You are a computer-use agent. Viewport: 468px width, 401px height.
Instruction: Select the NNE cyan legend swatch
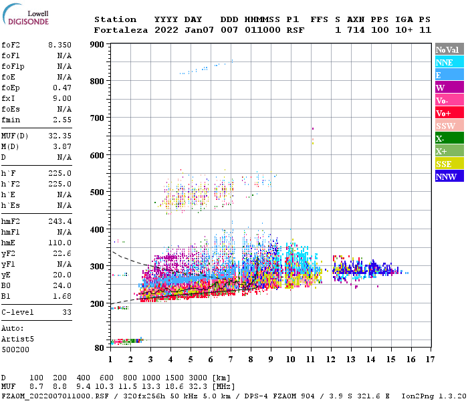(x=449, y=61)
